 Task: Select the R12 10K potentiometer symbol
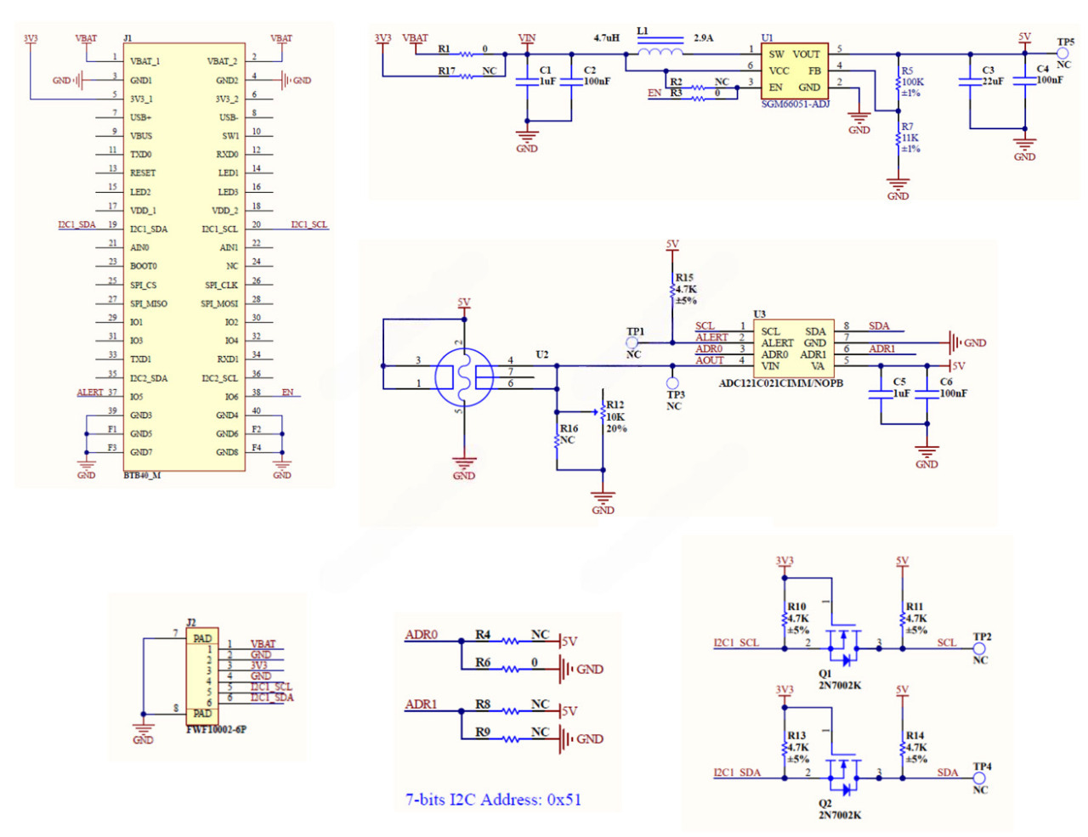click(x=603, y=413)
